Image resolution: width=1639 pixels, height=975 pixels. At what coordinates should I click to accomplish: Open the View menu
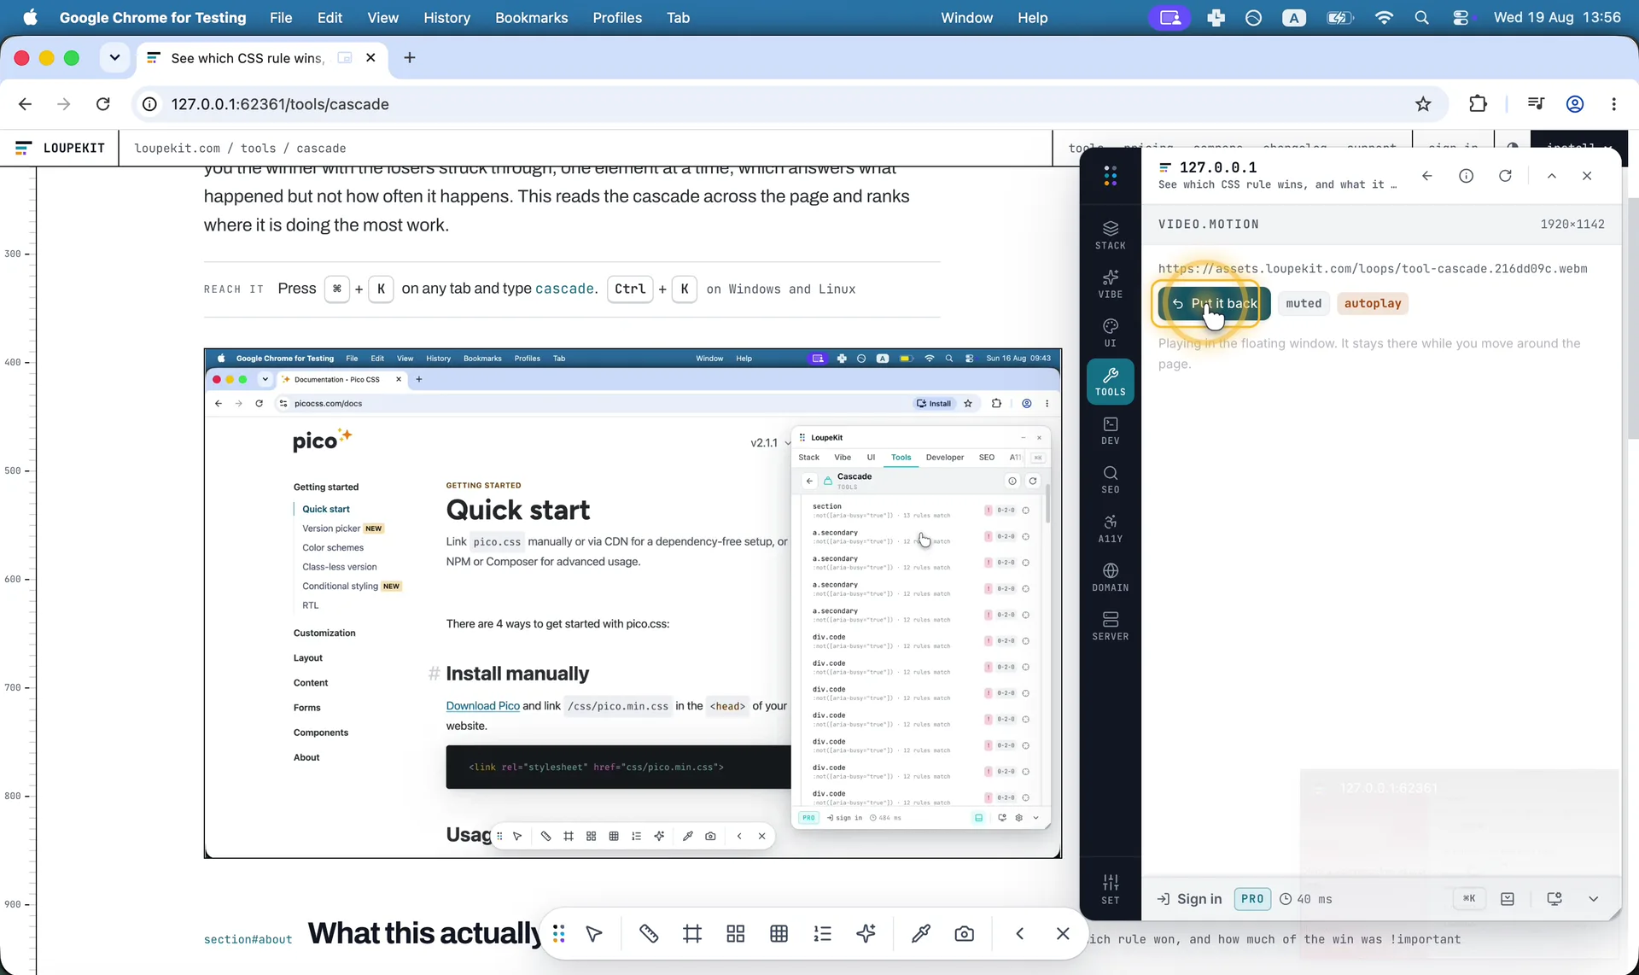(382, 17)
